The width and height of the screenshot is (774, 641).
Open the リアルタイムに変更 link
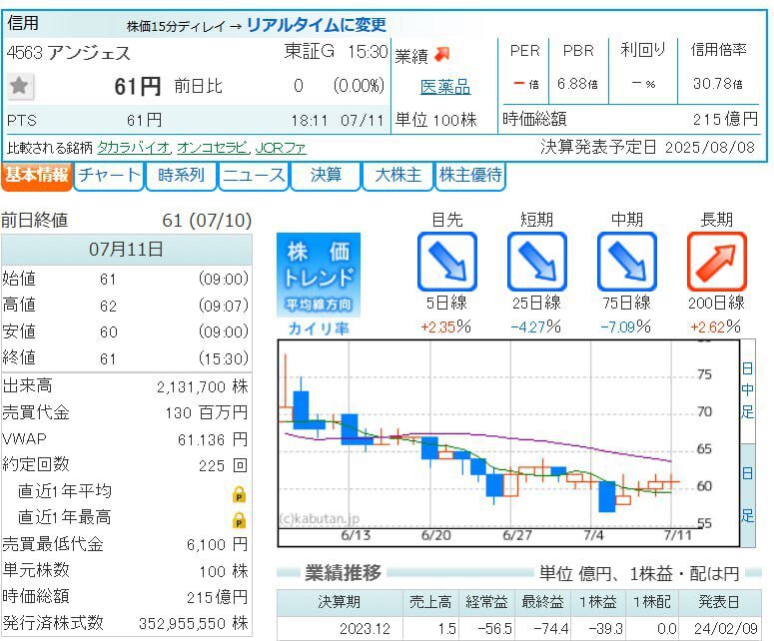(x=316, y=25)
